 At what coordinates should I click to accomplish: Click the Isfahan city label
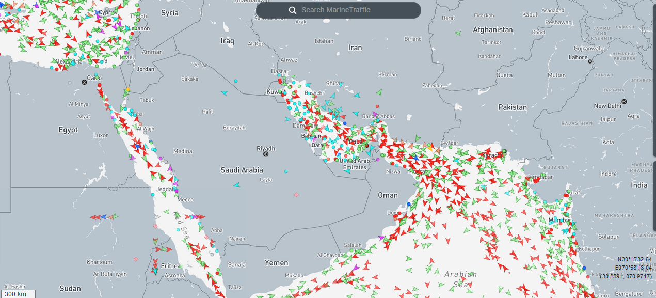tap(324, 41)
